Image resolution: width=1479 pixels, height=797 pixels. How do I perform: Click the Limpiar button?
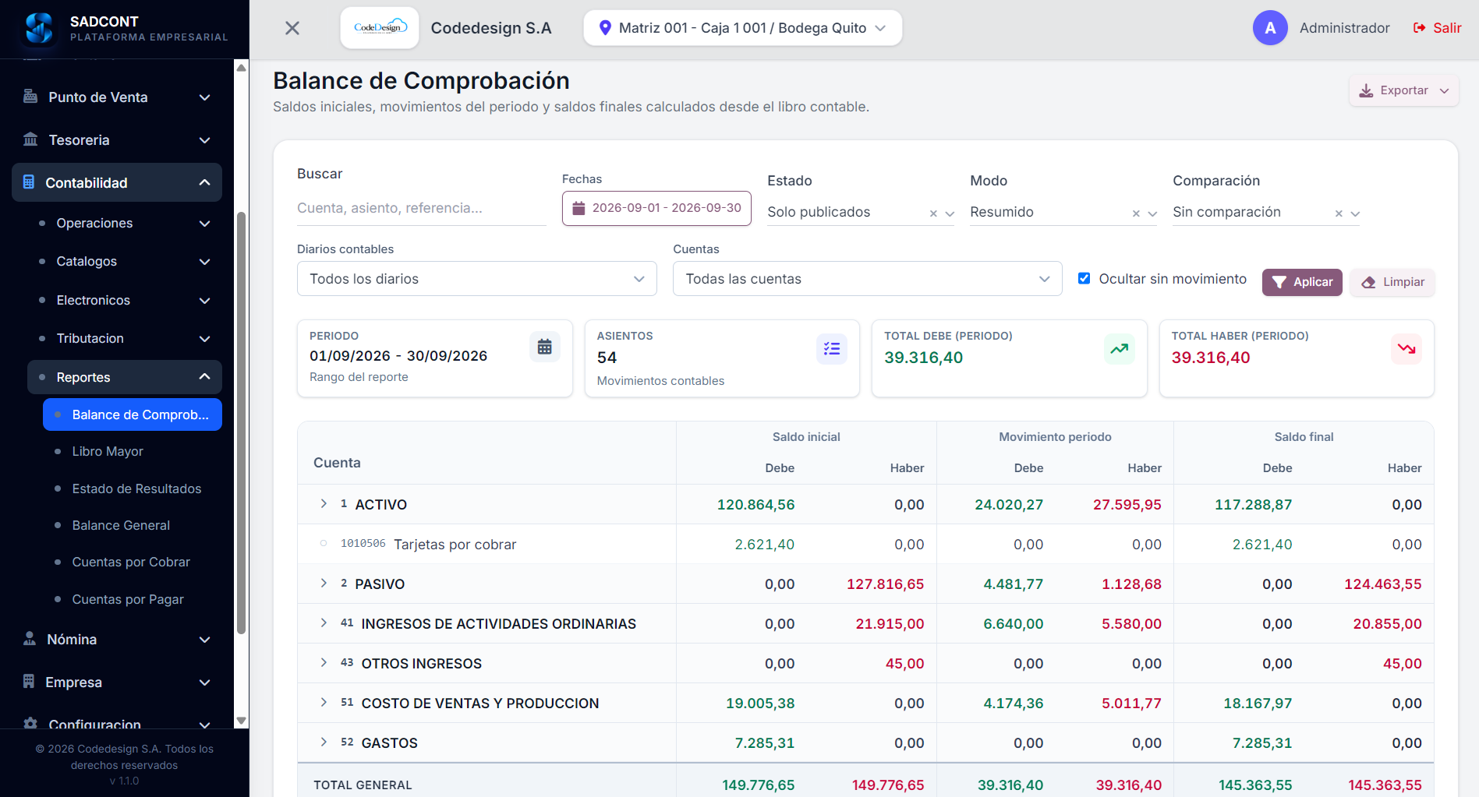click(1392, 282)
